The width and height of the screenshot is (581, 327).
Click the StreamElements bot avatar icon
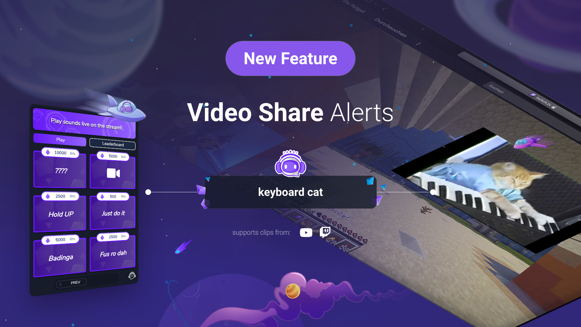pyautogui.click(x=290, y=165)
